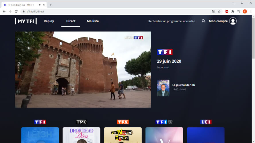
Task: Select the TF1 channel logo in row
Action: [40, 122]
